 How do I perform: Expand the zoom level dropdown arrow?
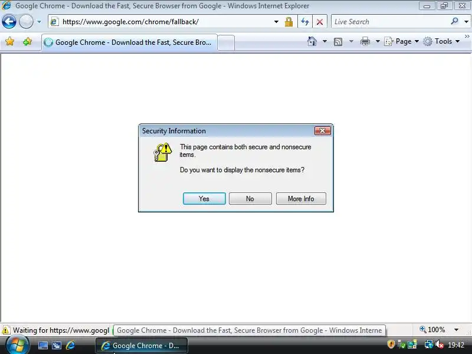click(x=456, y=330)
